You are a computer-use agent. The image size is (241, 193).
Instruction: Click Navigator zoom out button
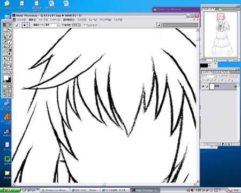pyautogui.click(x=215, y=60)
